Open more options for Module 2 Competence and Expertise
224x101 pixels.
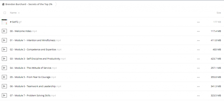[x=198, y=50]
